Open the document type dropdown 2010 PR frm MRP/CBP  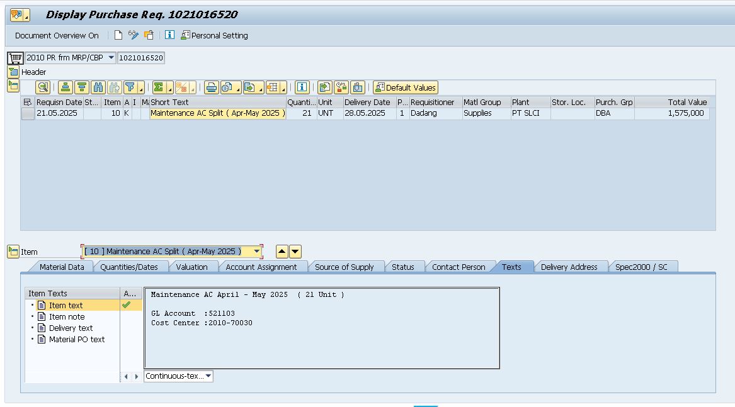point(111,58)
